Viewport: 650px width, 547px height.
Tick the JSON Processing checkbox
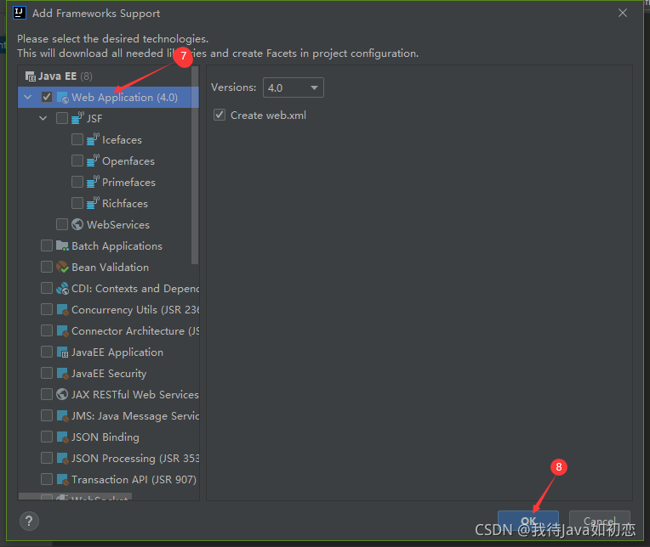pos(47,458)
